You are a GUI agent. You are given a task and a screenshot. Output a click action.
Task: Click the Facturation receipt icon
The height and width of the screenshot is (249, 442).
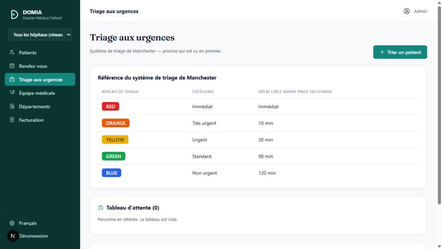(12, 120)
